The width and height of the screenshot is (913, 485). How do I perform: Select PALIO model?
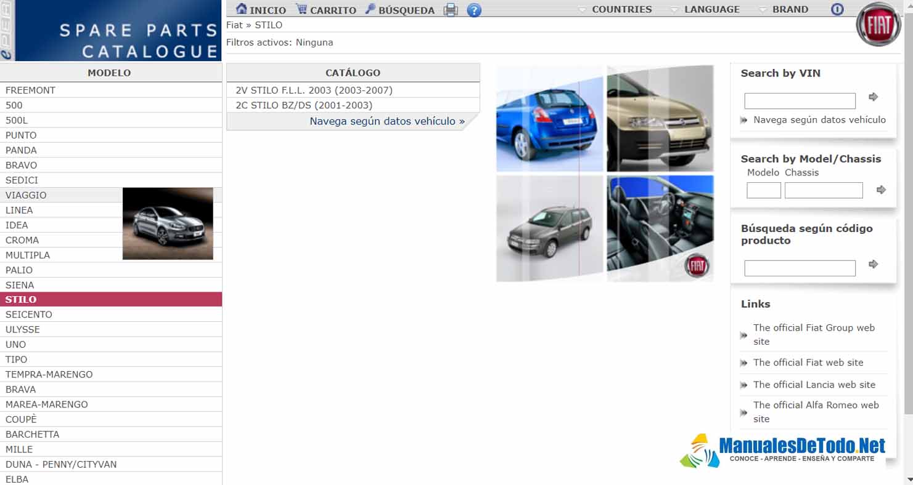(111, 270)
